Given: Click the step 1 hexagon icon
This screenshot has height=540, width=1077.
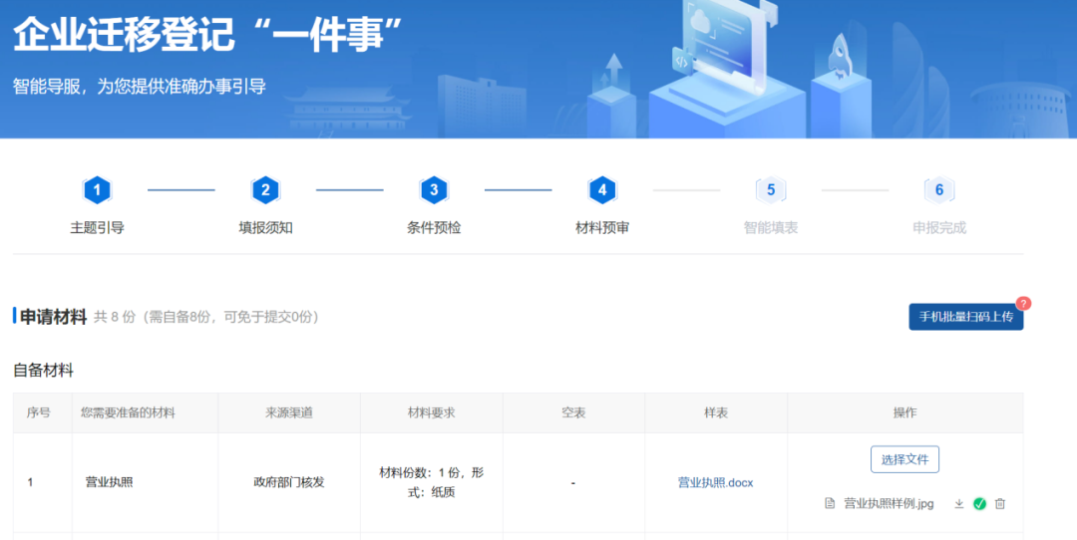Looking at the screenshot, I should pos(97,189).
